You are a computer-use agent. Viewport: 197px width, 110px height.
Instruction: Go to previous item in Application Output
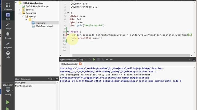click(x=86, y=60)
